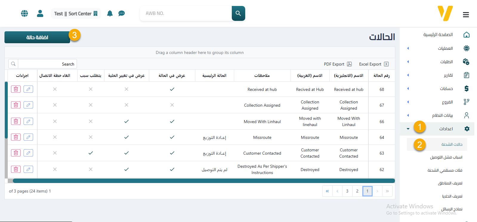The width and height of the screenshot is (477, 222).
Task: Delete the Destroyed row 62
Action: 16,169
